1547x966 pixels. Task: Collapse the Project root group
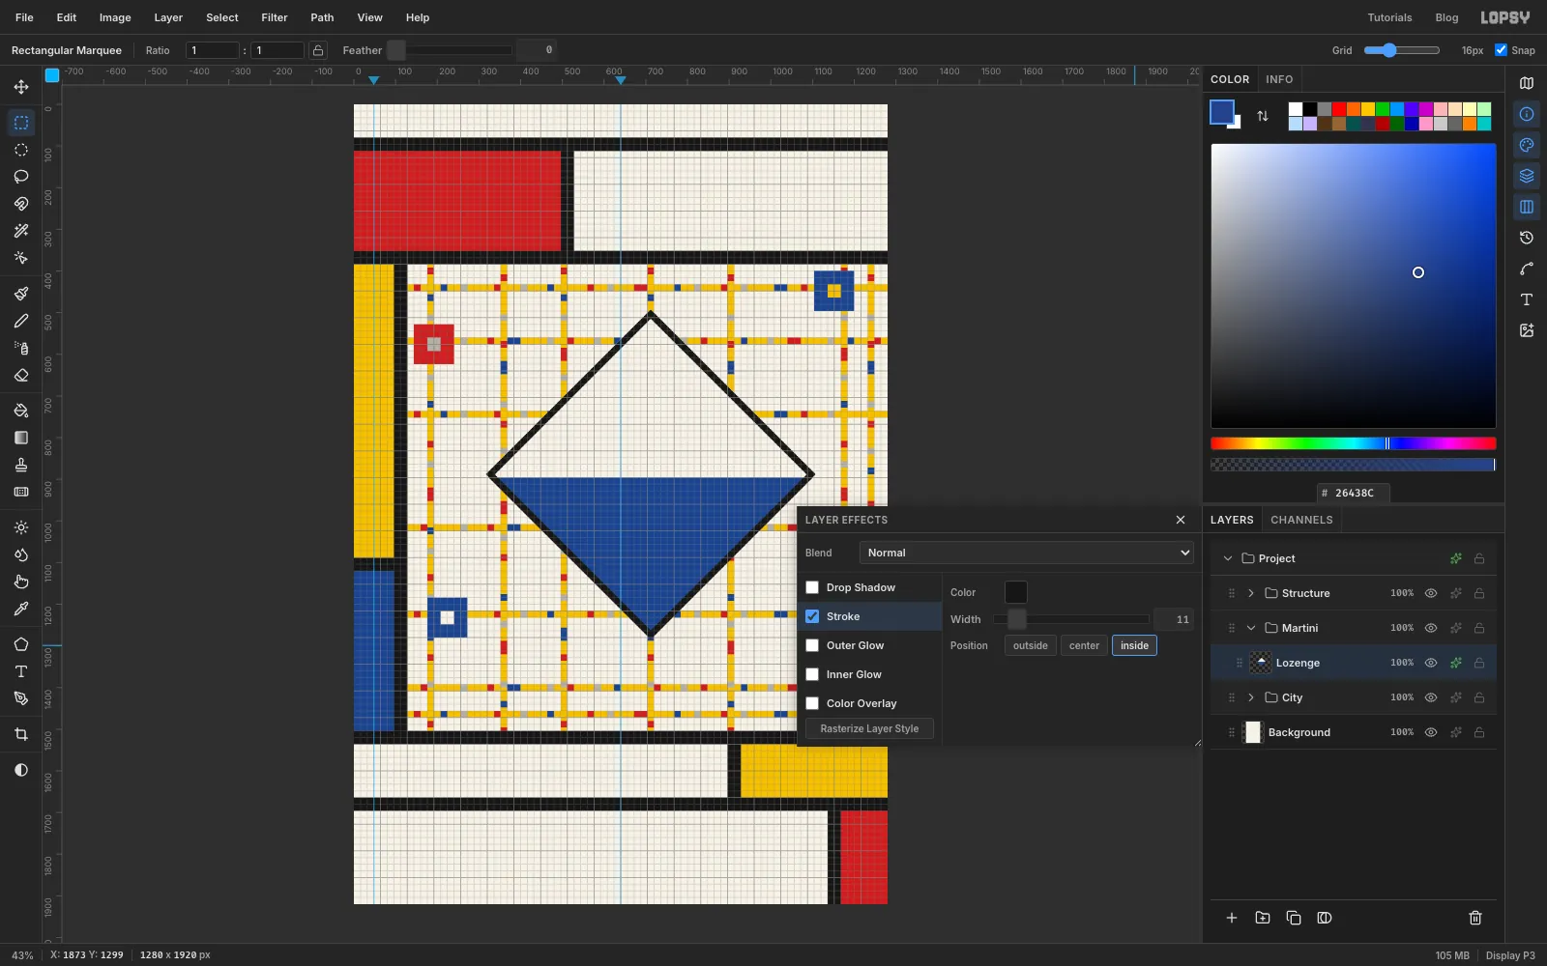(x=1228, y=558)
